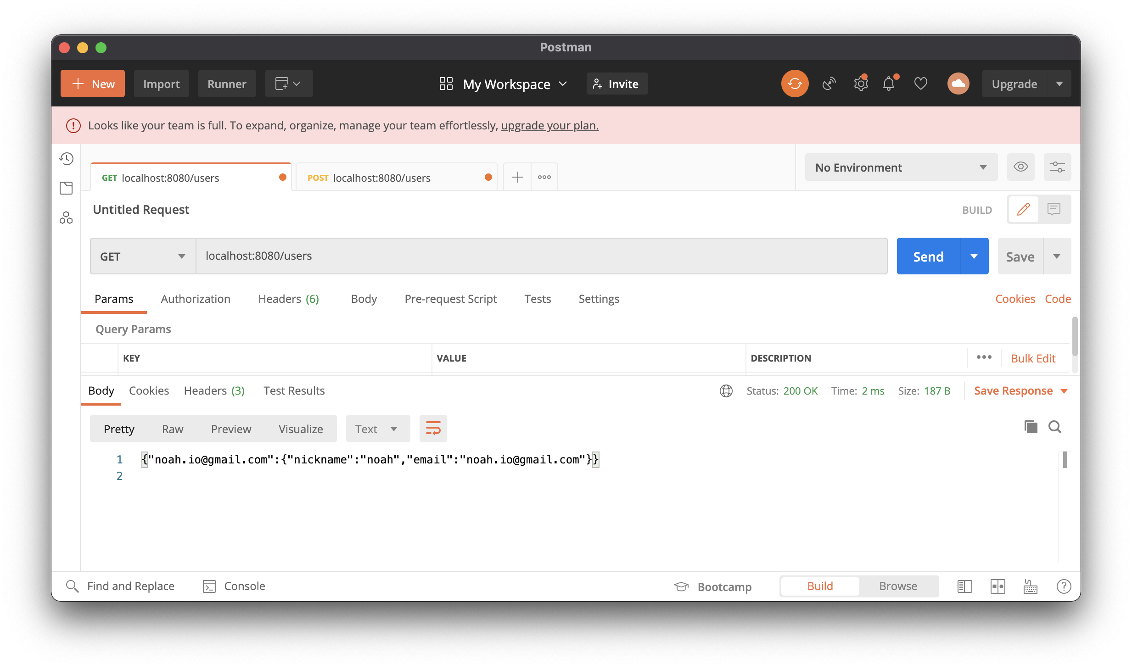The height and width of the screenshot is (669, 1132).
Task: Open the comments icon beside Build
Action: tap(1054, 209)
